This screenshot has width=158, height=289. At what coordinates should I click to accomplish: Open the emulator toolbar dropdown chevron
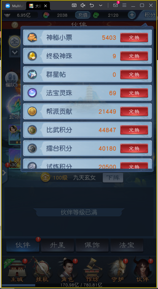click(x=101, y=5)
